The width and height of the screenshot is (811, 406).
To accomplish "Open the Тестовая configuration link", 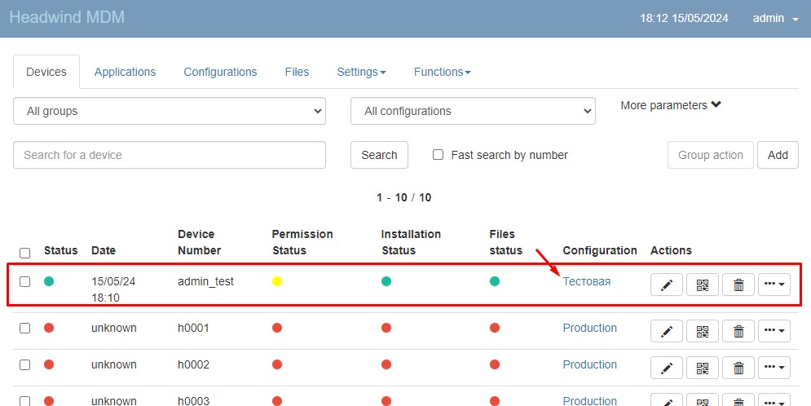I will (x=587, y=281).
